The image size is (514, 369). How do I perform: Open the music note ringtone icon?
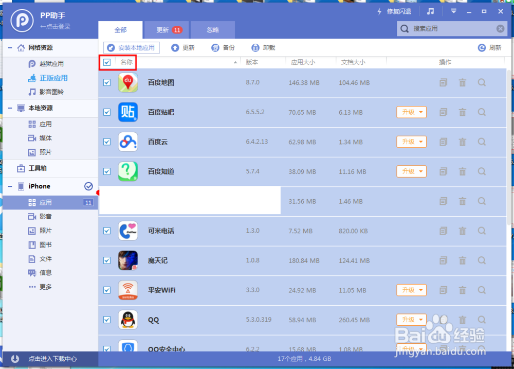click(x=430, y=11)
